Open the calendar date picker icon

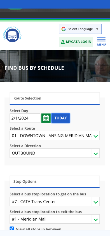tap(46, 118)
